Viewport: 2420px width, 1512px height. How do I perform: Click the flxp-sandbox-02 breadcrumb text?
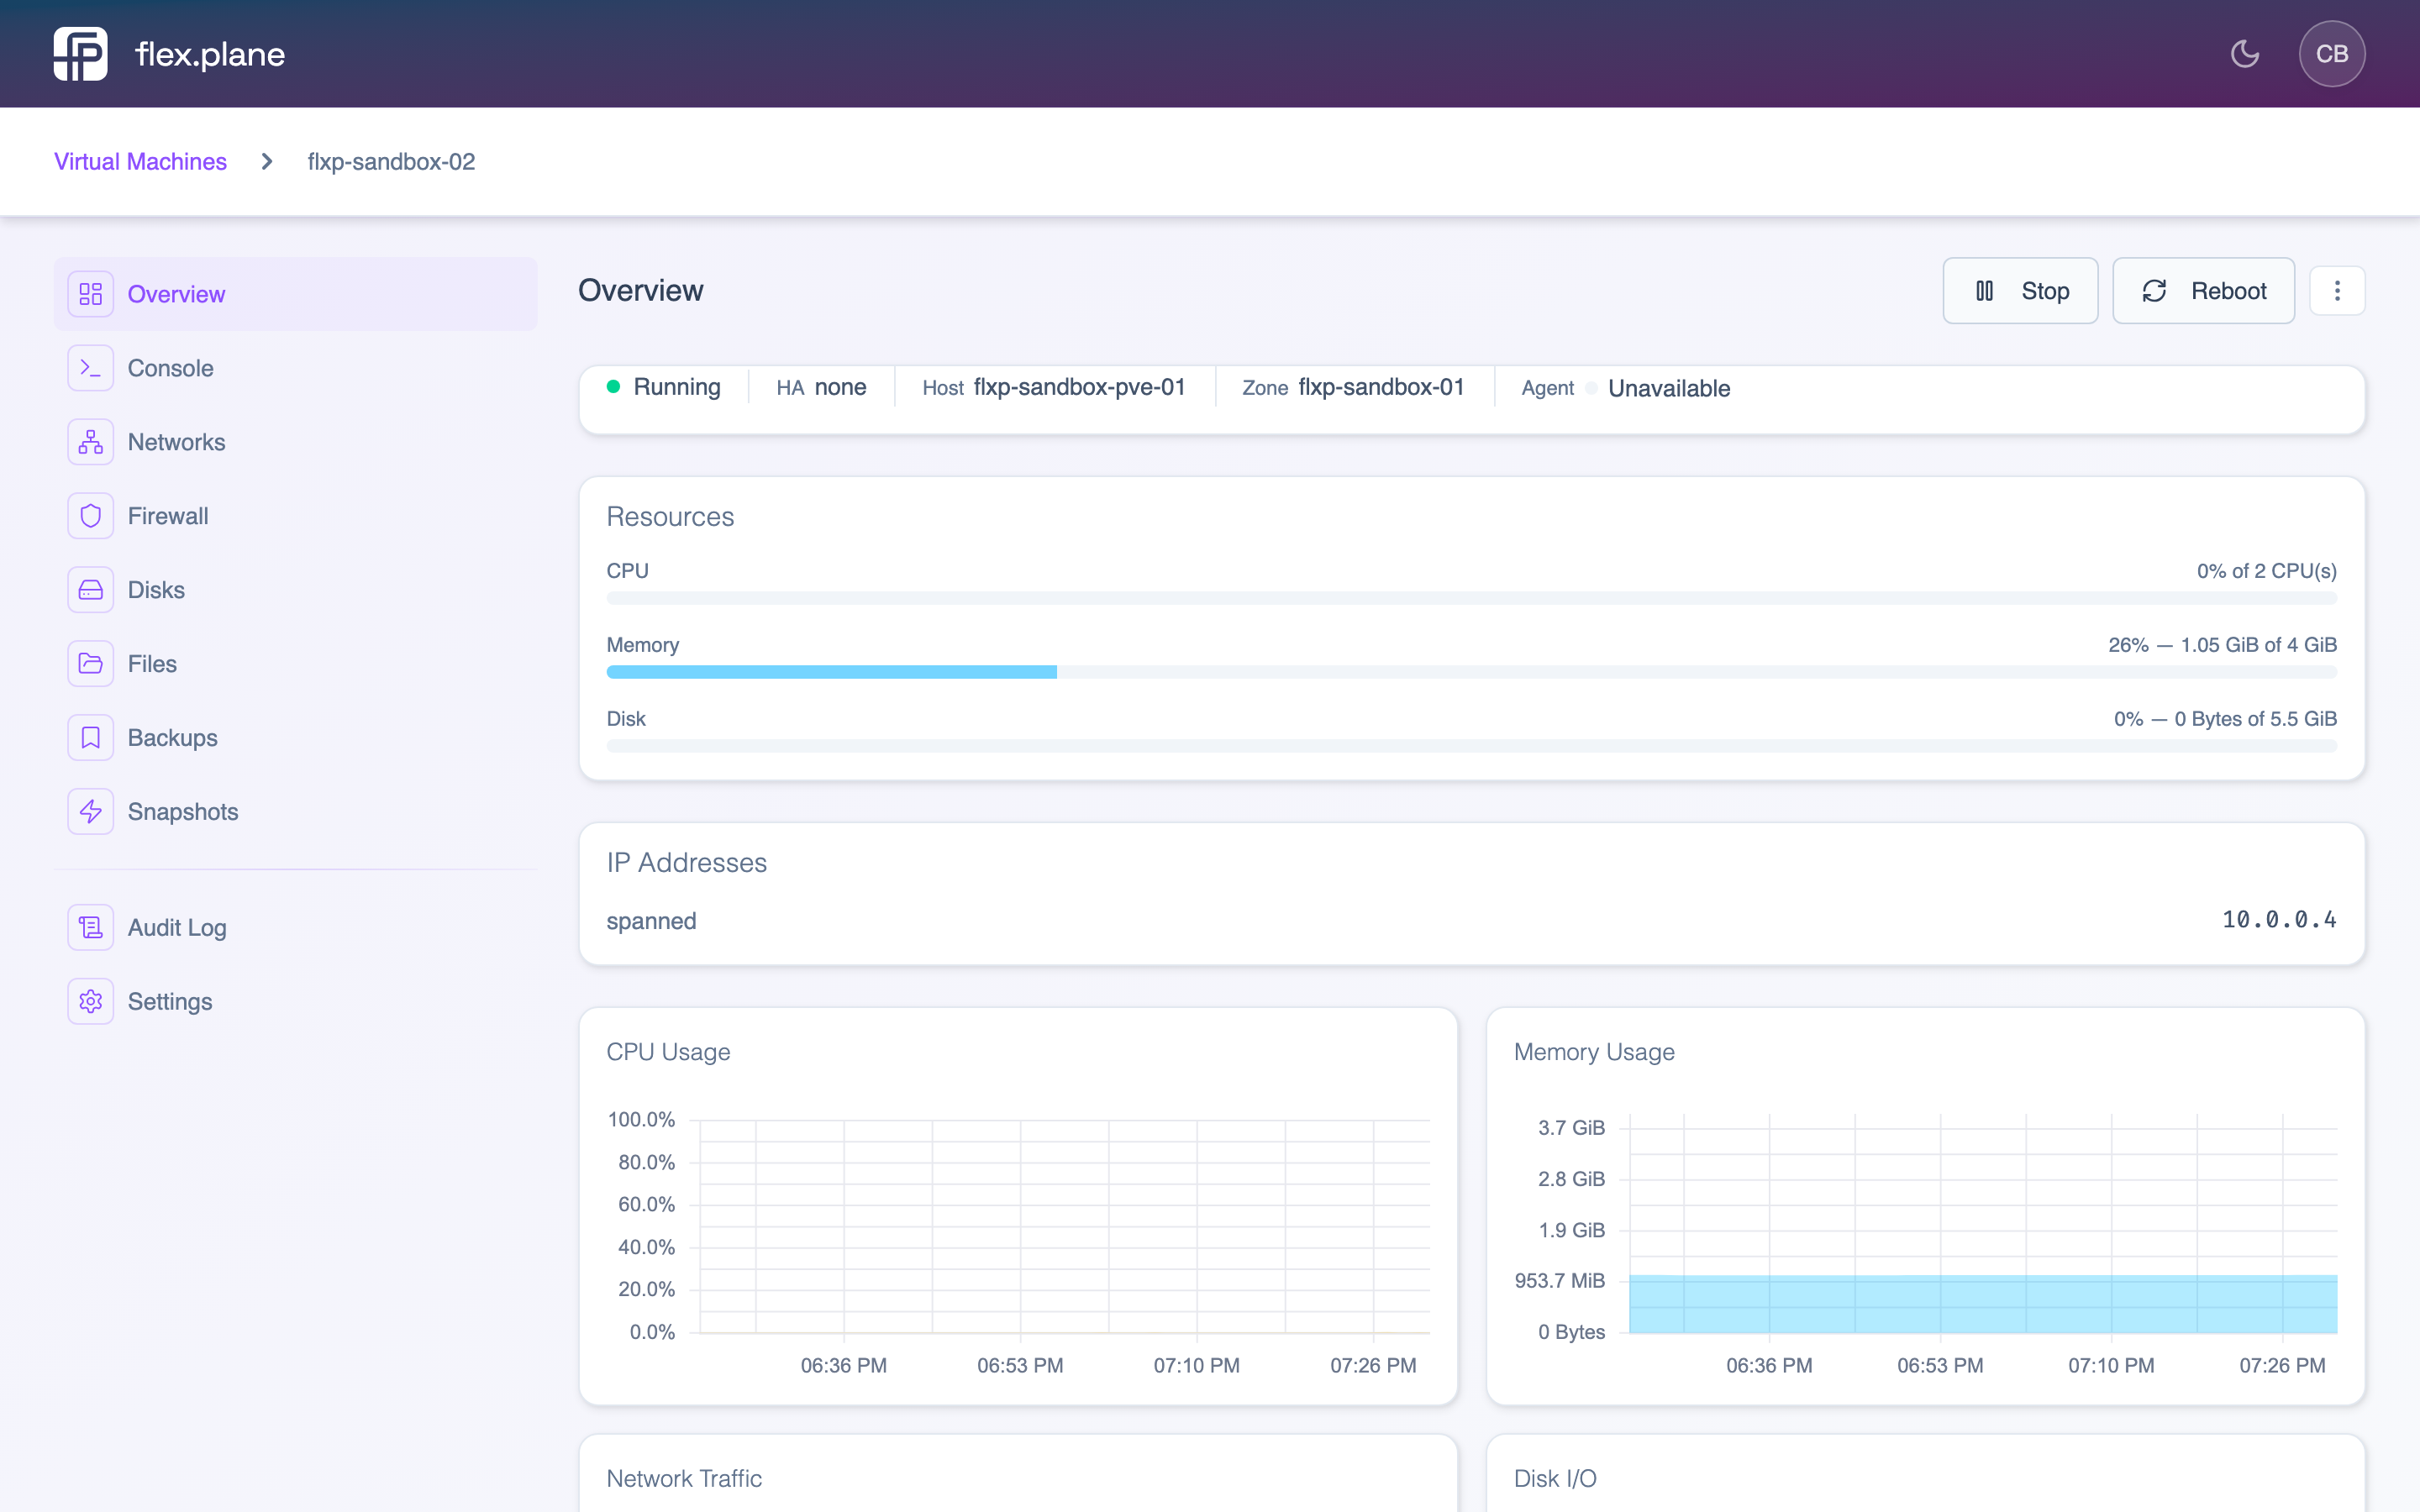(x=391, y=161)
